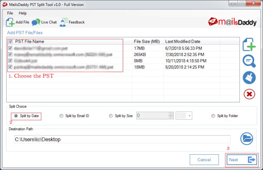The width and height of the screenshot is (263, 170).
Task: Minimize the PST Split Tool window
Action: (x=233, y=3)
